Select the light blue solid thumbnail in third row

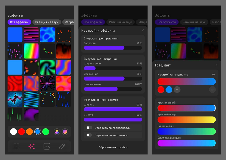[x=15, y=67]
